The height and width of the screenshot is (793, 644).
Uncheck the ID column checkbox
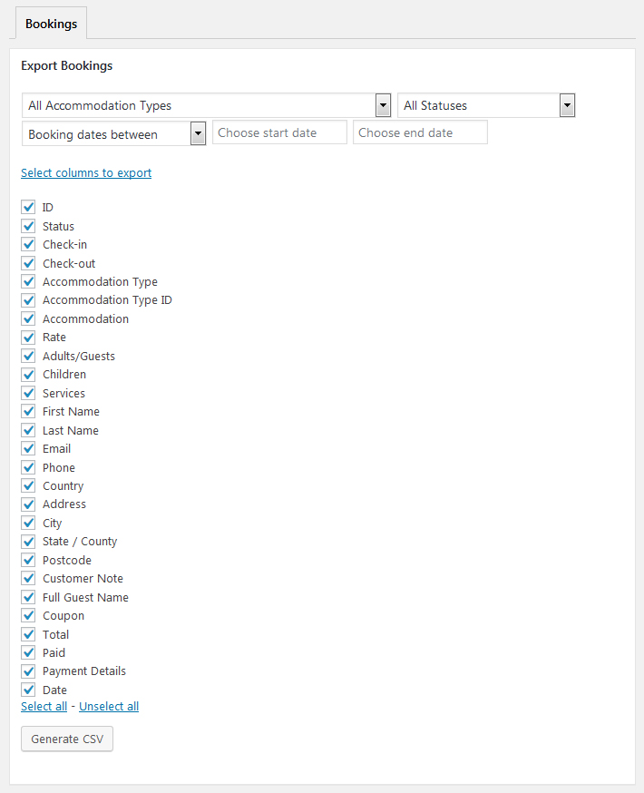pyautogui.click(x=28, y=208)
